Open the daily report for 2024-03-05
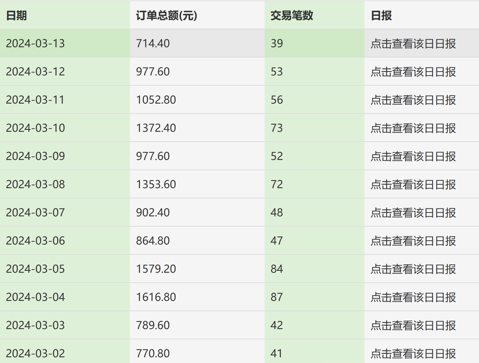Viewport: 479px width, 363px height. [x=413, y=269]
